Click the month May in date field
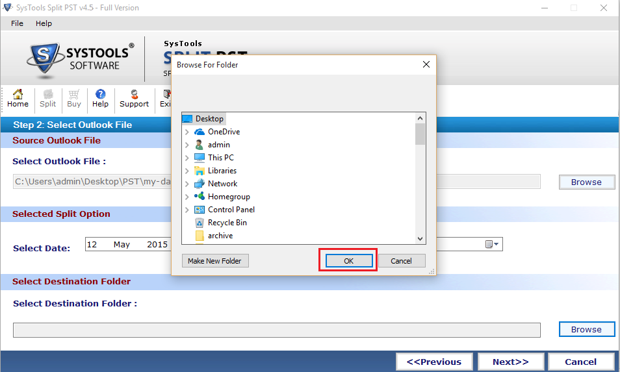This screenshot has width=620, height=372. (122, 245)
